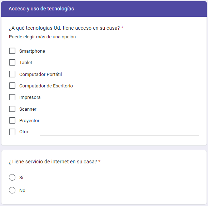
Task: Check the Scanner checkbox
Action: tap(12, 109)
